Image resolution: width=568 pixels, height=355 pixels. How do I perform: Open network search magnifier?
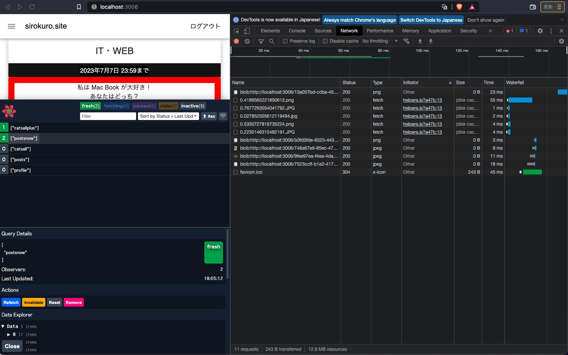tap(271, 41)
